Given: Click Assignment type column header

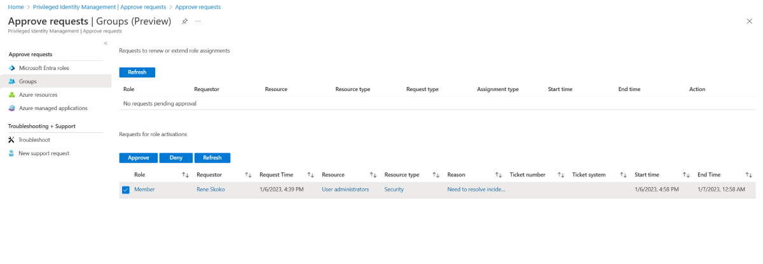Looking at the screenshot, I should pyautogui.click(x=498, y=90).
